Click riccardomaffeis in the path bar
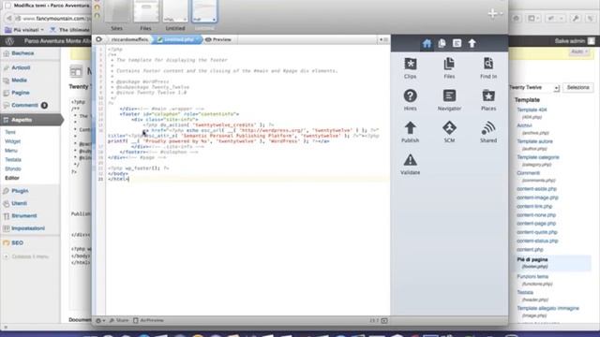This screenshot has width=600, height=337. 129,39
